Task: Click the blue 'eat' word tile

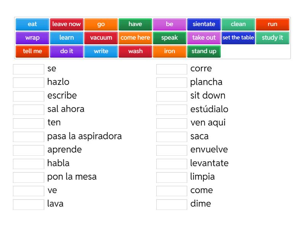Action: (32, 24)
